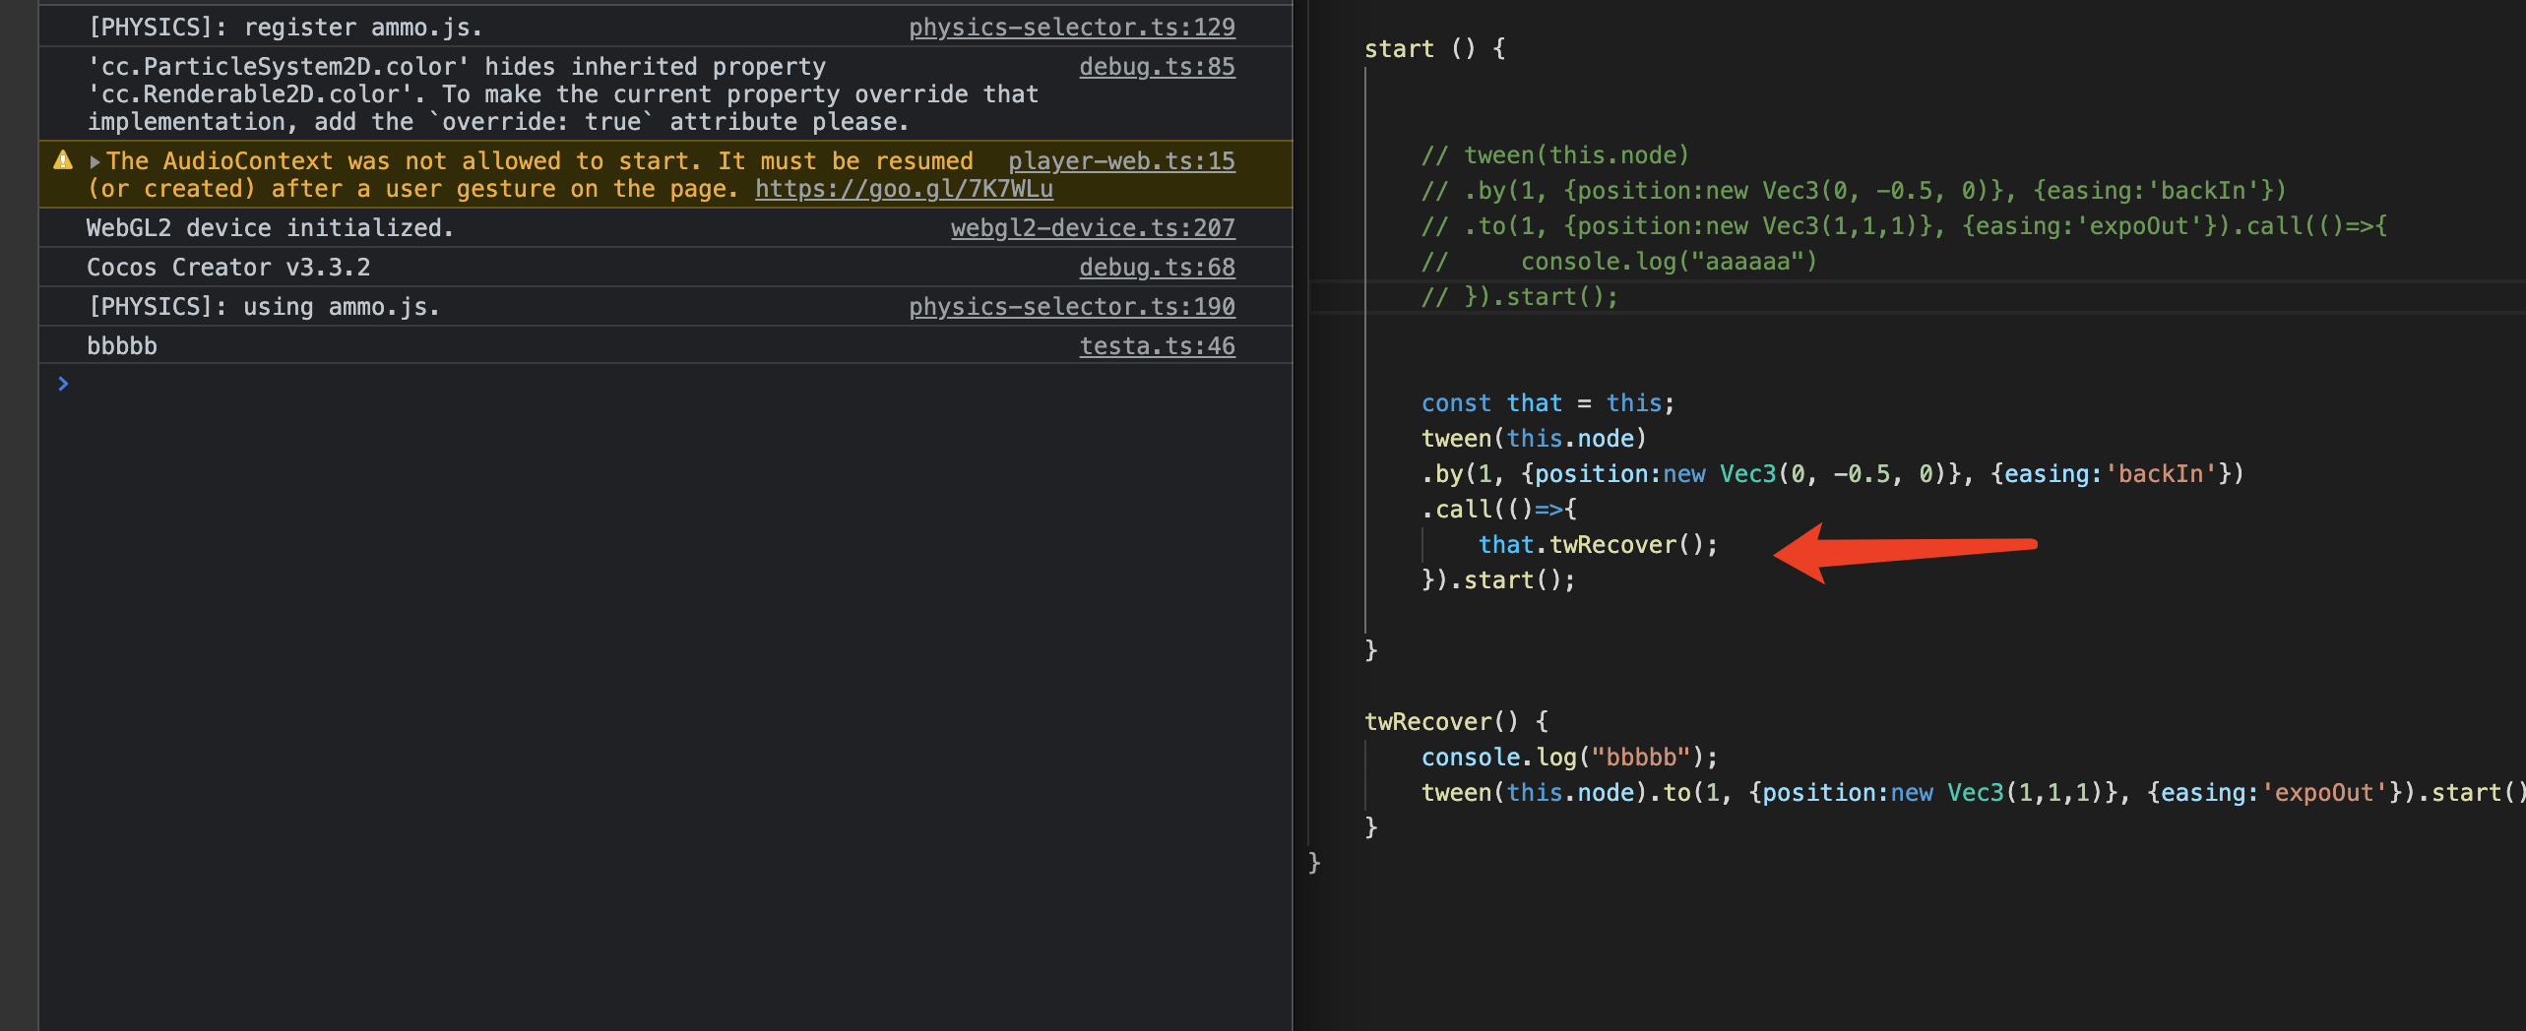The height and width of the screenshot is (1031, 2526).
Task: Open the debug.ts:68 source link
Action: click(1157, 268)
